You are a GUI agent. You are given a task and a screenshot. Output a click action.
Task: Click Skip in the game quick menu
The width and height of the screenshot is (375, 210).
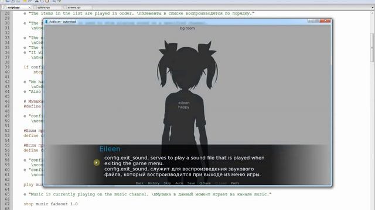pyautogui.click(x=168, y=183)
